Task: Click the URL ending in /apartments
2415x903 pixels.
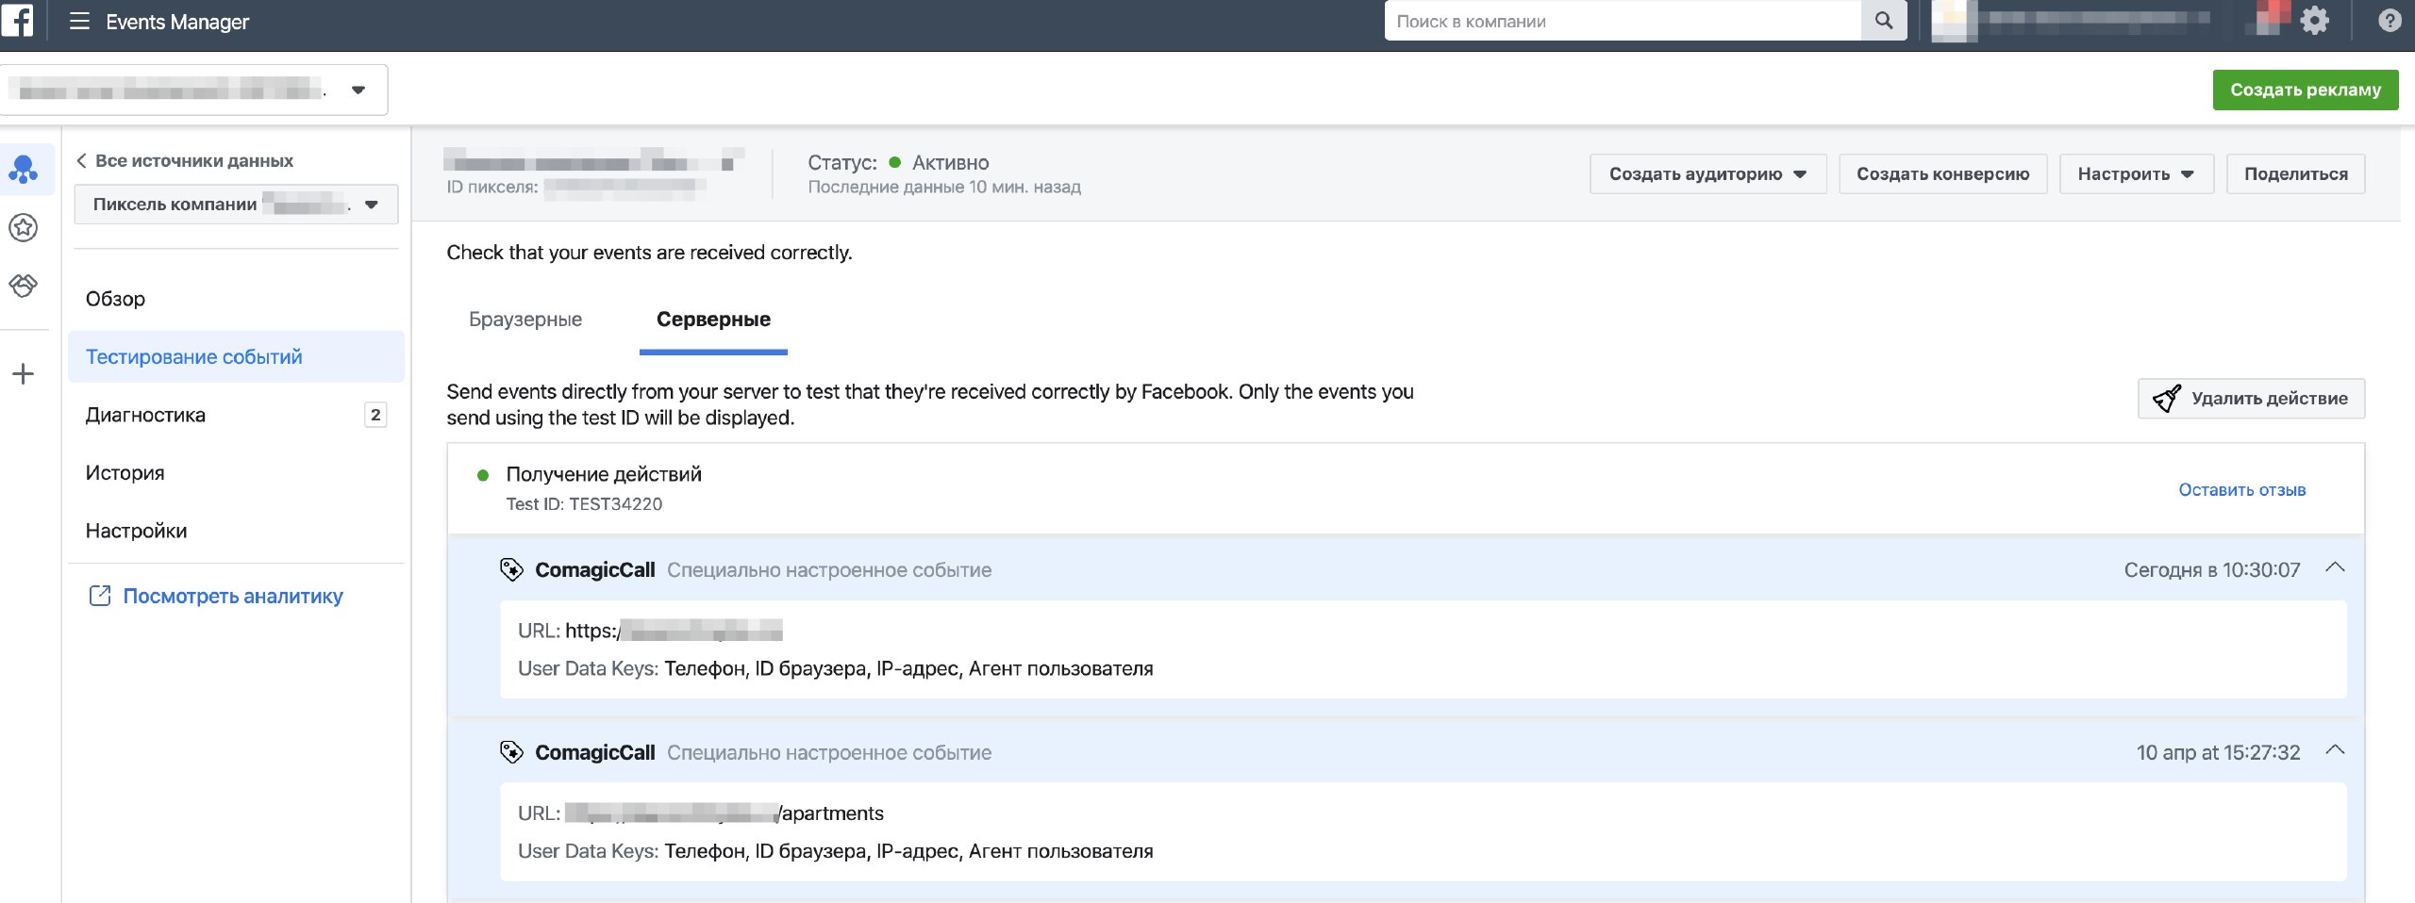Action: pos(724,813)
